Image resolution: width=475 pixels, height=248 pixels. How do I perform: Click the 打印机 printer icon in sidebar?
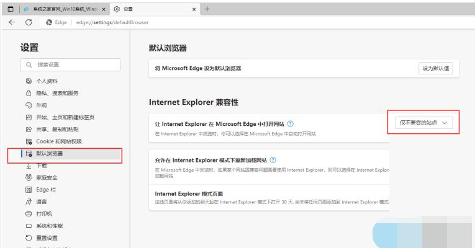click(29, 214)
